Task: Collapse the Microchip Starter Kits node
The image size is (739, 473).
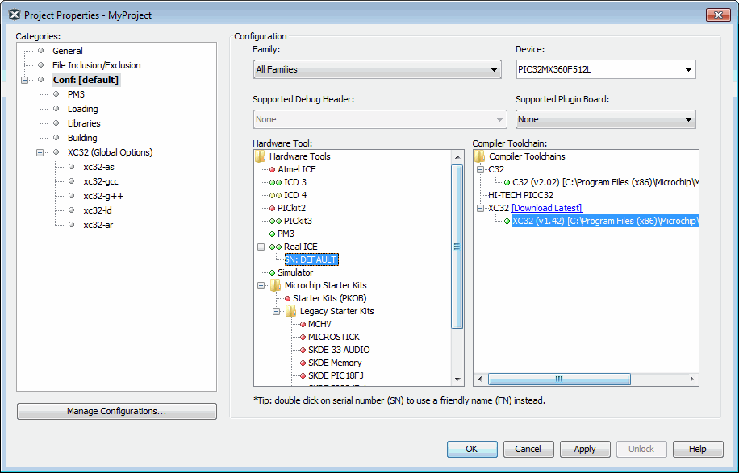Action: (x=261, y=285)
